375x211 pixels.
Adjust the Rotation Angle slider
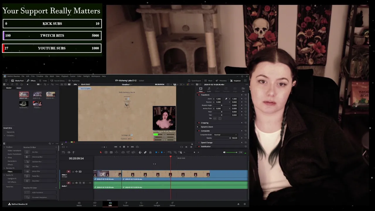222,105
